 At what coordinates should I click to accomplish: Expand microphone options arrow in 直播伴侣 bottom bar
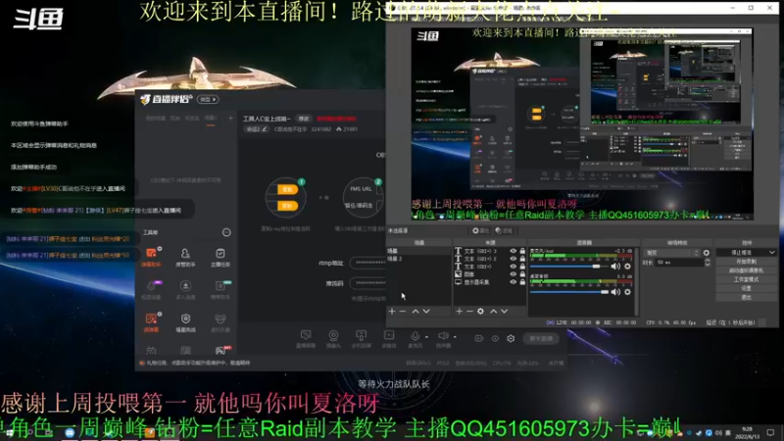(426, 337)
